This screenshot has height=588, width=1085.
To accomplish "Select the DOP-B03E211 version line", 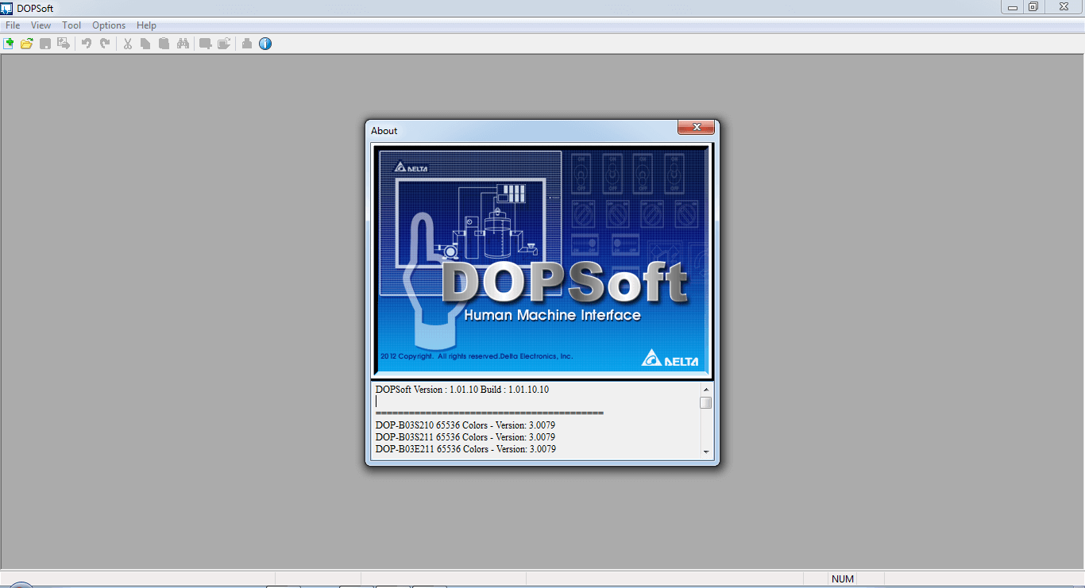I will tap(465, 449).
